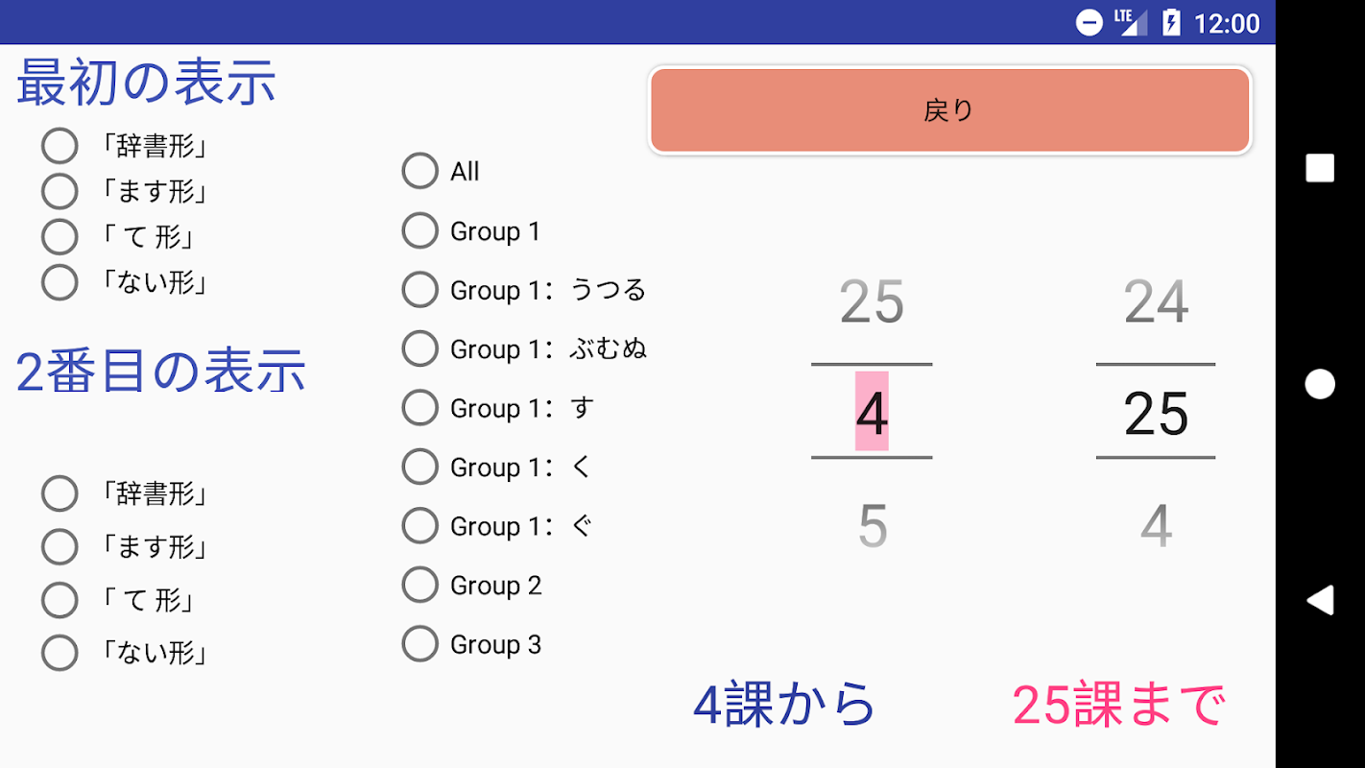Screen dimensions: 1365x768
Task: Tap the highlighted 4 in start-lesson picker
Action: [x=872, y=413]
